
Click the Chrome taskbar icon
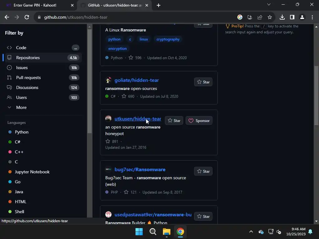(180, 232)
